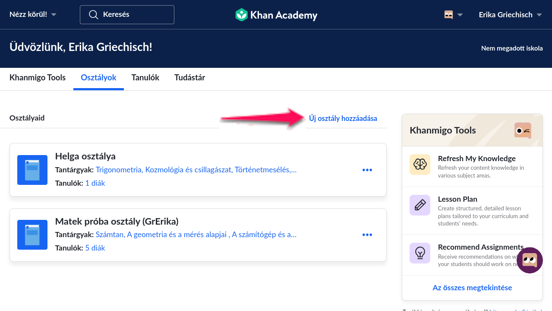
Task: Switch to the Tanulók tab
Action: pos(145,78)
